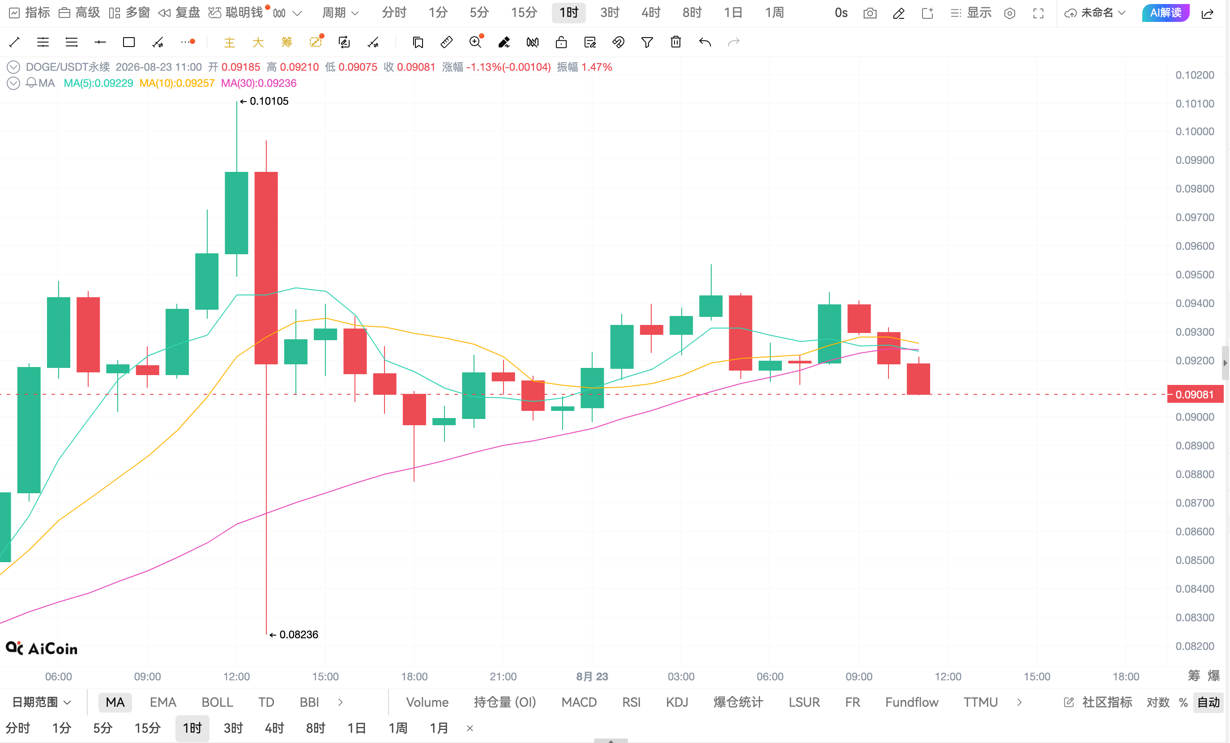The image size is (1230, 743).
Task: Hide drawings with the eye-link icon
Action: pos(619,43)
